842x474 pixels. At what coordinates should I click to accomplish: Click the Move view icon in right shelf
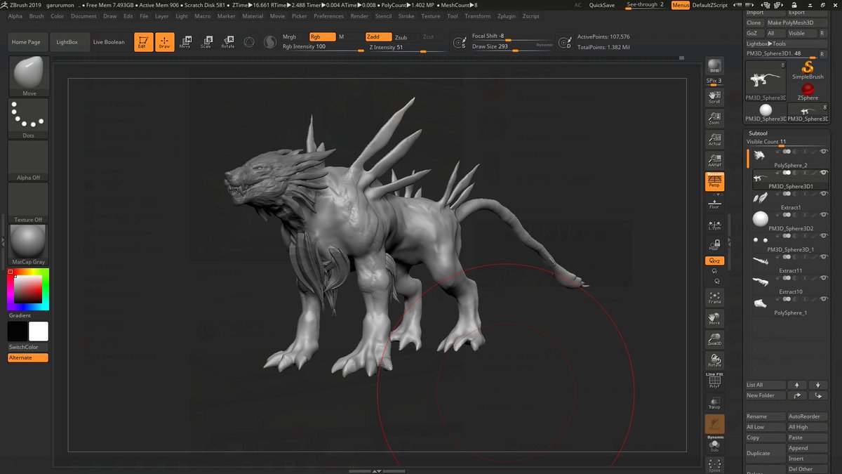(x=714, y=319)
